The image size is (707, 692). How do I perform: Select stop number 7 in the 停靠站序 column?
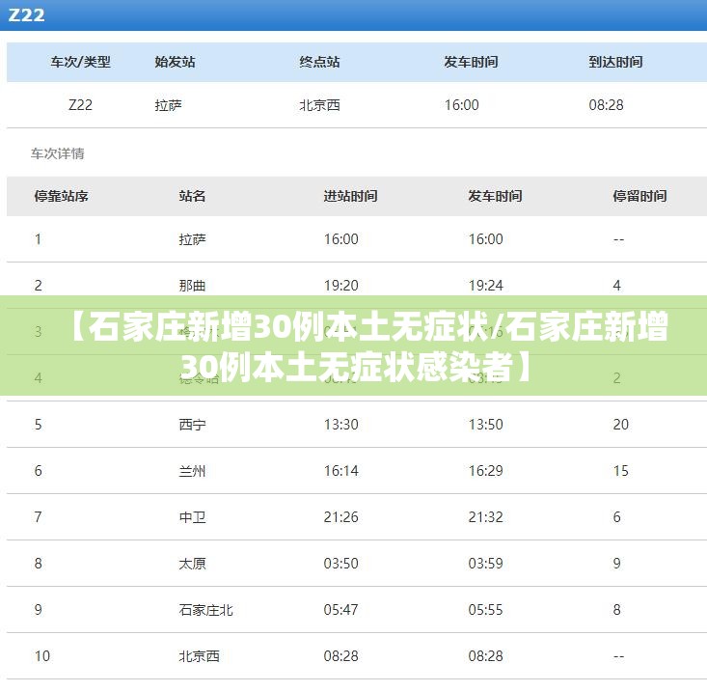pyautogui.click(x=39, y=517)
